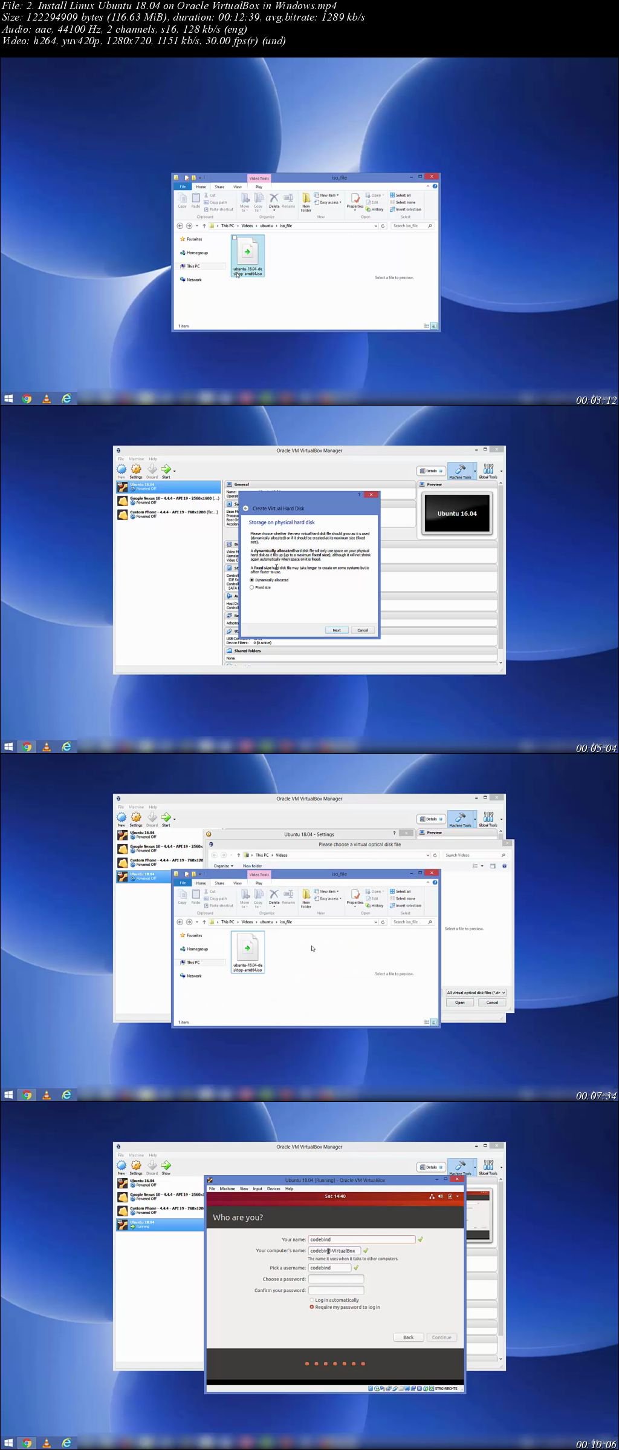The height and width of the screenshot is (1450, 619).
Task: Open Machine menu in Ubuntu 18.04 [Running] window
Action: coord(227,1189)
